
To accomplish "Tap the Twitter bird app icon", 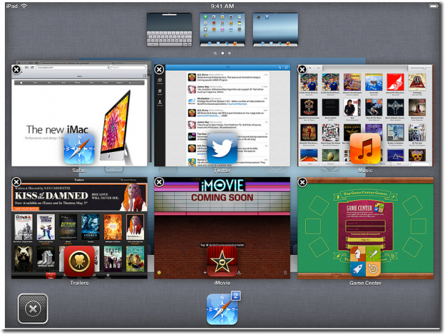I will pos(222,149).
